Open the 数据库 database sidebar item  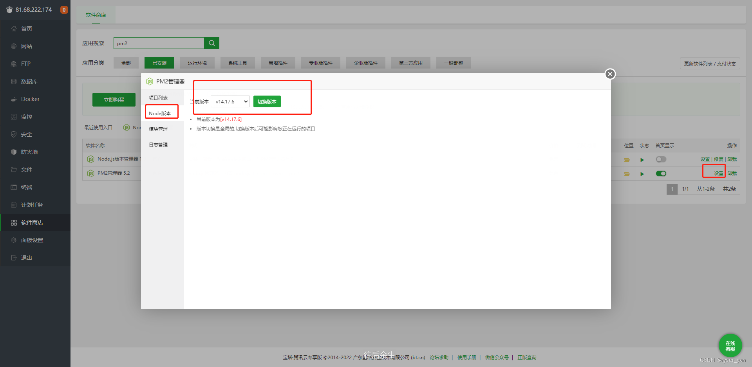click(35, 81)
